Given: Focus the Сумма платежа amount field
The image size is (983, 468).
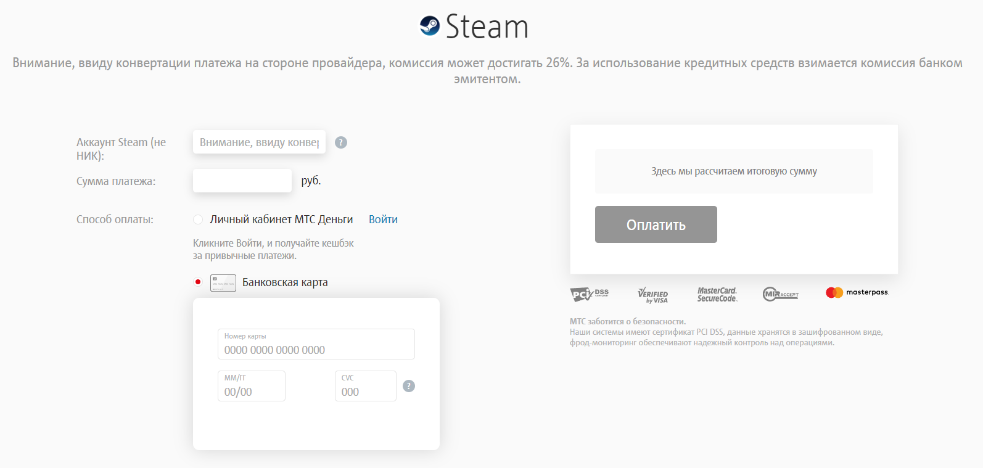Looking at the screenshot, I should click(242, 181).
